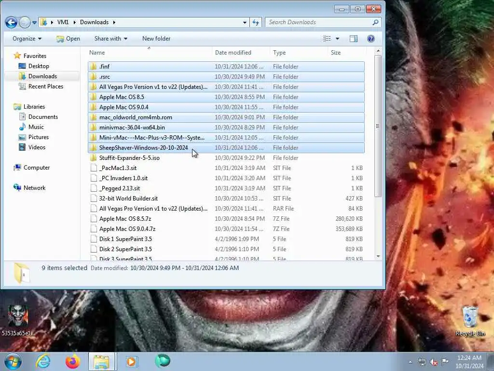Screen dimensions: 494x371
Task: Select the mac_oldworld_rom4mb.rom folder icon
Action: point(93,117)
